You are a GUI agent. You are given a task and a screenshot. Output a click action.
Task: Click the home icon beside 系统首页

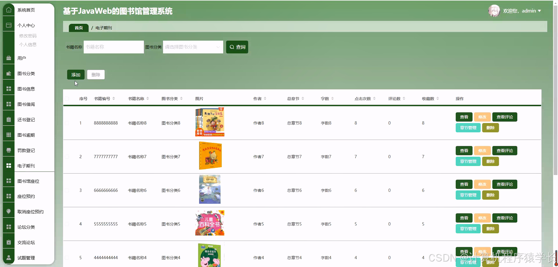9,10
